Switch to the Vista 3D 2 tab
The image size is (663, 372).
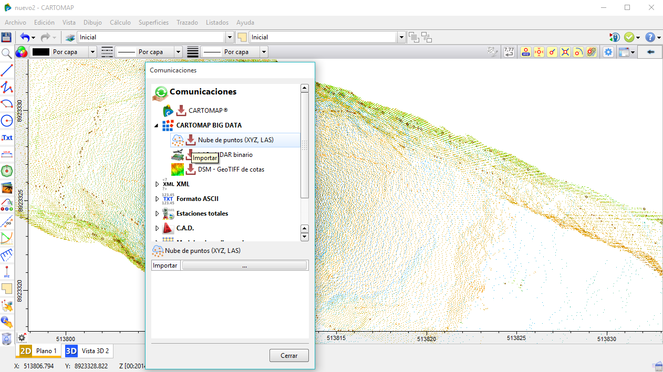(x=88, y=351)
